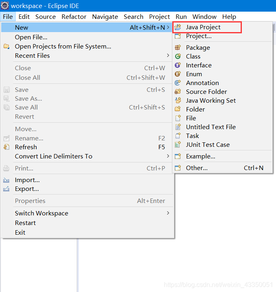Click the File document icon in New submenu
The height and width of the screenshot is (292, 276).
point(178,118)
